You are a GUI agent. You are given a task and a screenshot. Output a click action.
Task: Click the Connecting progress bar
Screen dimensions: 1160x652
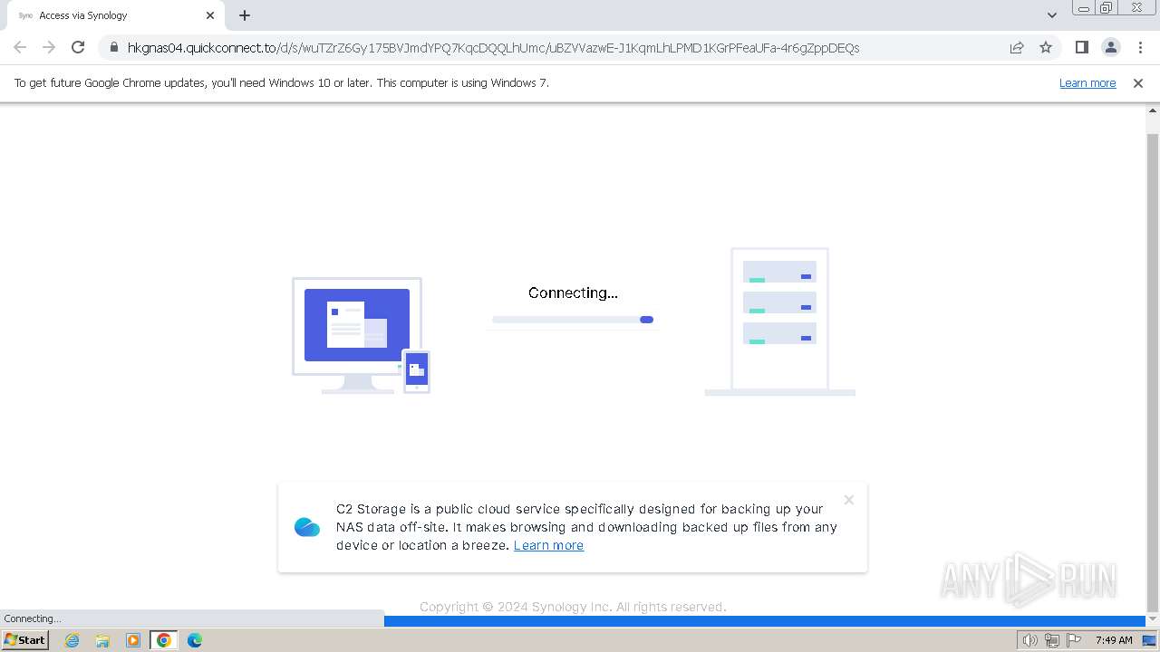[x=573, y=320]
